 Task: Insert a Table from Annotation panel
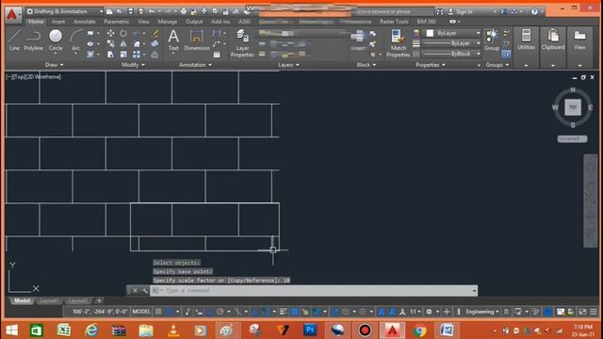pyautogui.click(x=217, y=55)
